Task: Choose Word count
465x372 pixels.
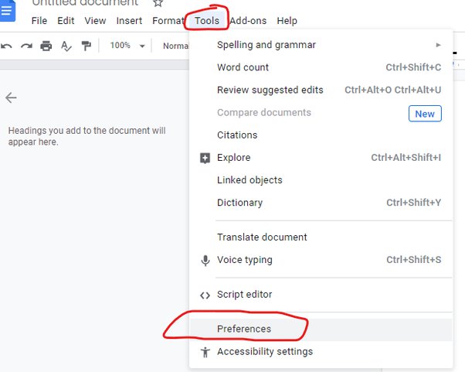Action: point(321,67)
